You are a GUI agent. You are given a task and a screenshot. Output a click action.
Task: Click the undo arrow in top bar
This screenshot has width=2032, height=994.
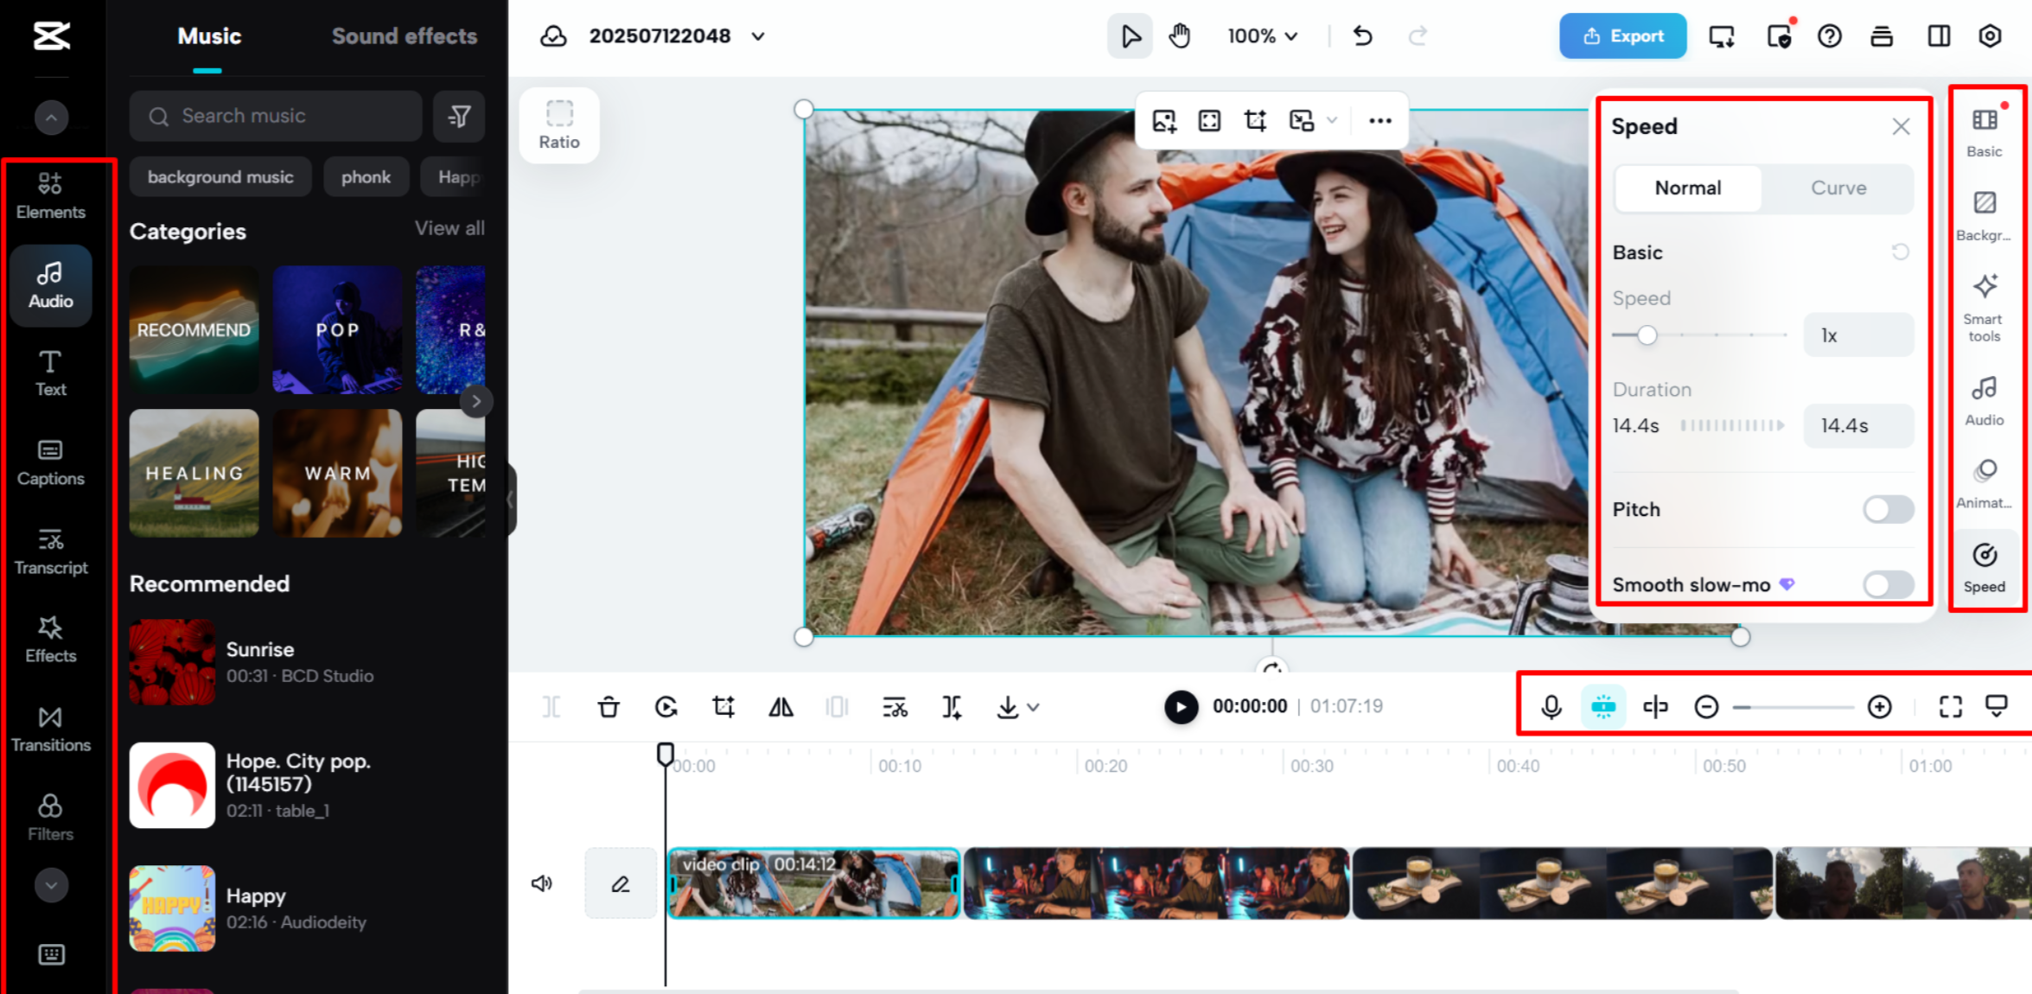1362,36
